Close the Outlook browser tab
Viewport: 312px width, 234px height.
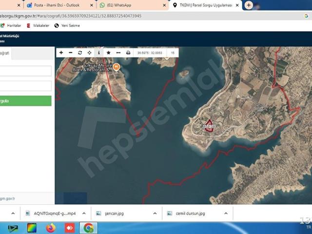[x=92, y=5]
